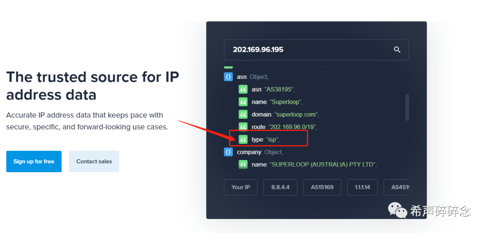
Task: Select the AS15169 example chip
Action: [x=322, y=187]
